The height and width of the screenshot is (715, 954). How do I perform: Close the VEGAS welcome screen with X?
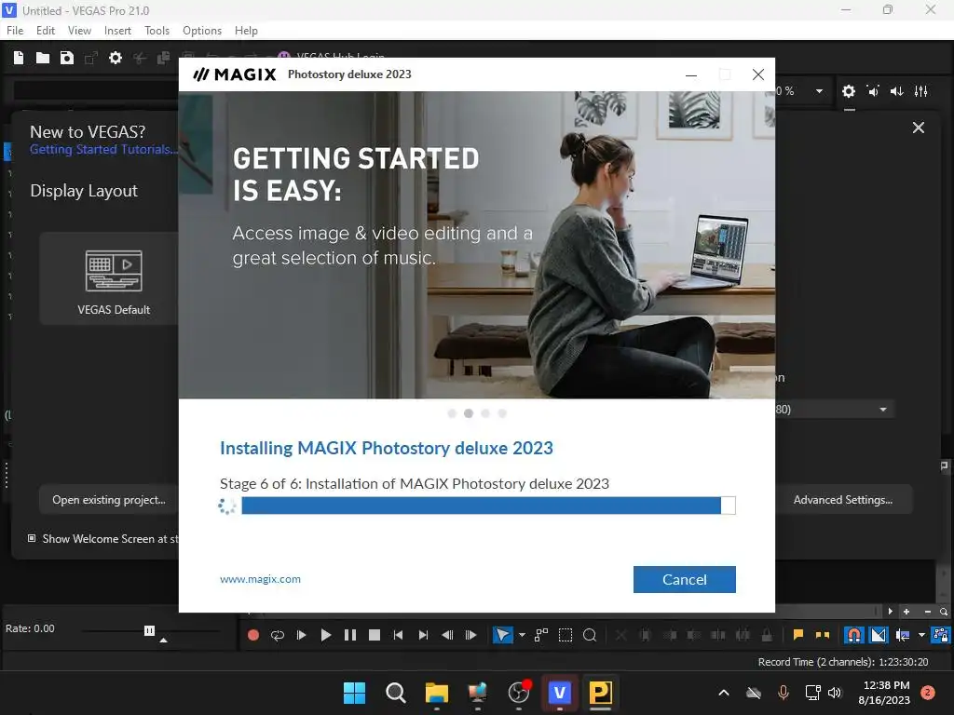coord(918,128)
